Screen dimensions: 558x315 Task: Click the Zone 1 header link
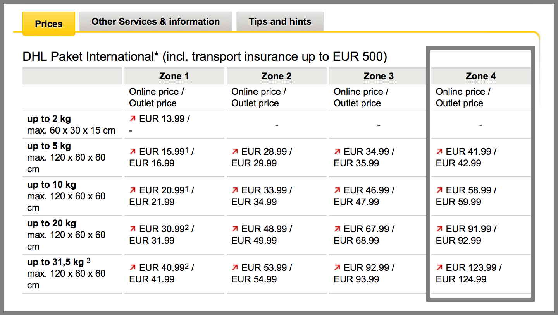[174, 77]
